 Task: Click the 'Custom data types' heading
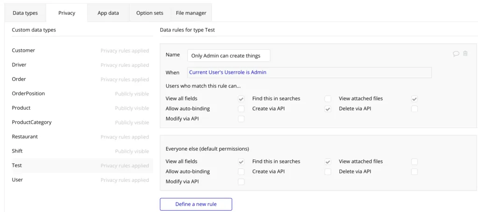pos(34,30)
